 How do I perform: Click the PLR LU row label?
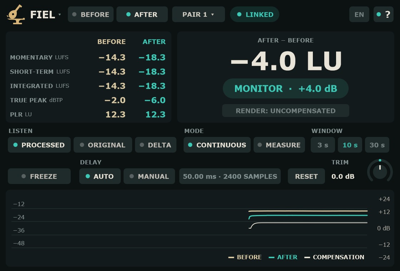coord(21,114)
